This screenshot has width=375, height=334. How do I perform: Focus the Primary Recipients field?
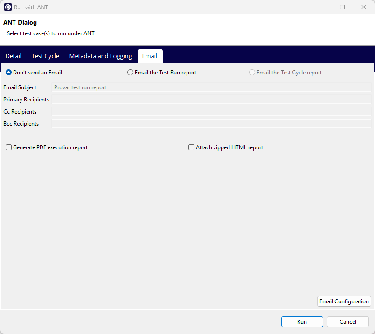[x=211, y=100]
